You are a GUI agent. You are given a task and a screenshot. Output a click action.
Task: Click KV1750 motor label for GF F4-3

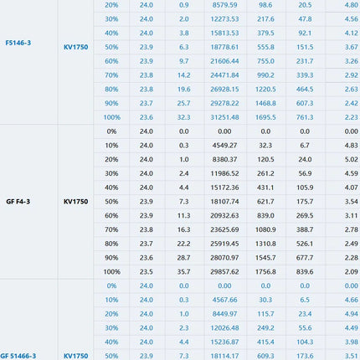(75, 202)
